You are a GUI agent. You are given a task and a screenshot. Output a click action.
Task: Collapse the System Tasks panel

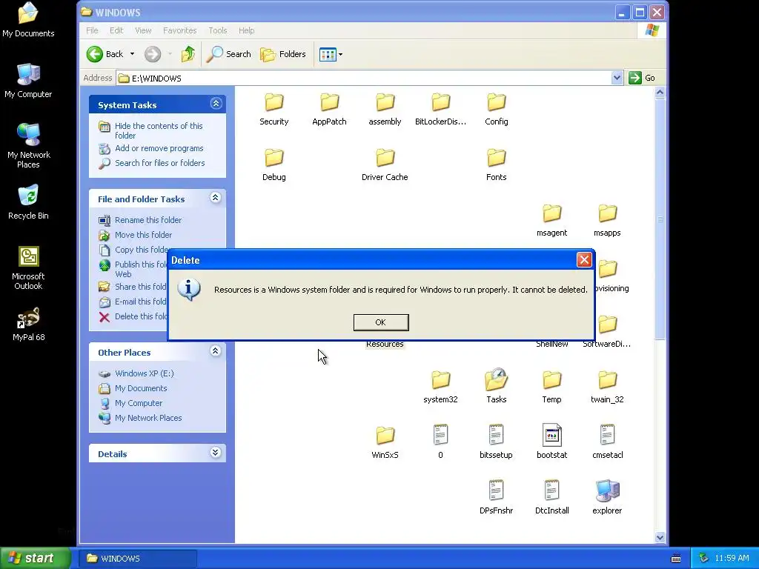(x=216, y=103)
